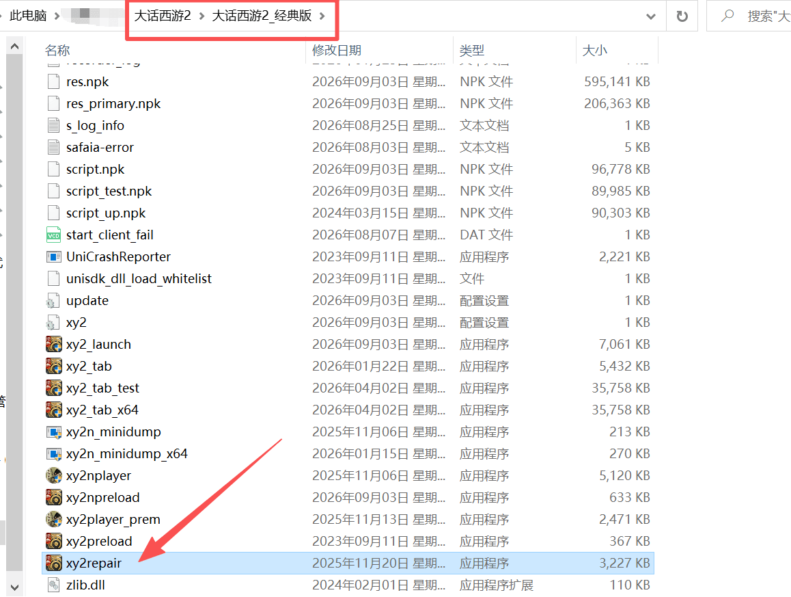Click the xy2n_minidump_x64 application icon
The image size is (791, 597).
[53, 453]
